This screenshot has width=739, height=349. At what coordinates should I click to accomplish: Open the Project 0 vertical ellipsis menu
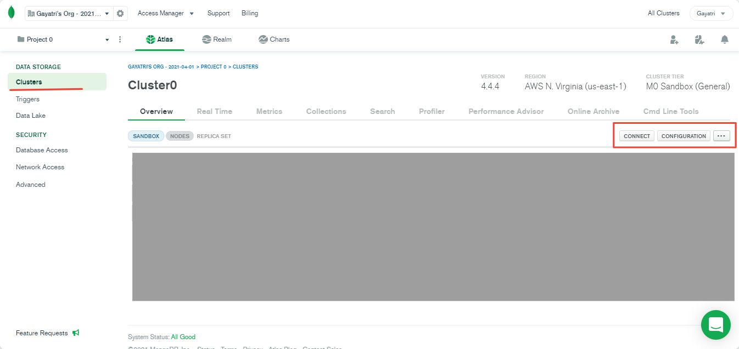click(120, 39)
